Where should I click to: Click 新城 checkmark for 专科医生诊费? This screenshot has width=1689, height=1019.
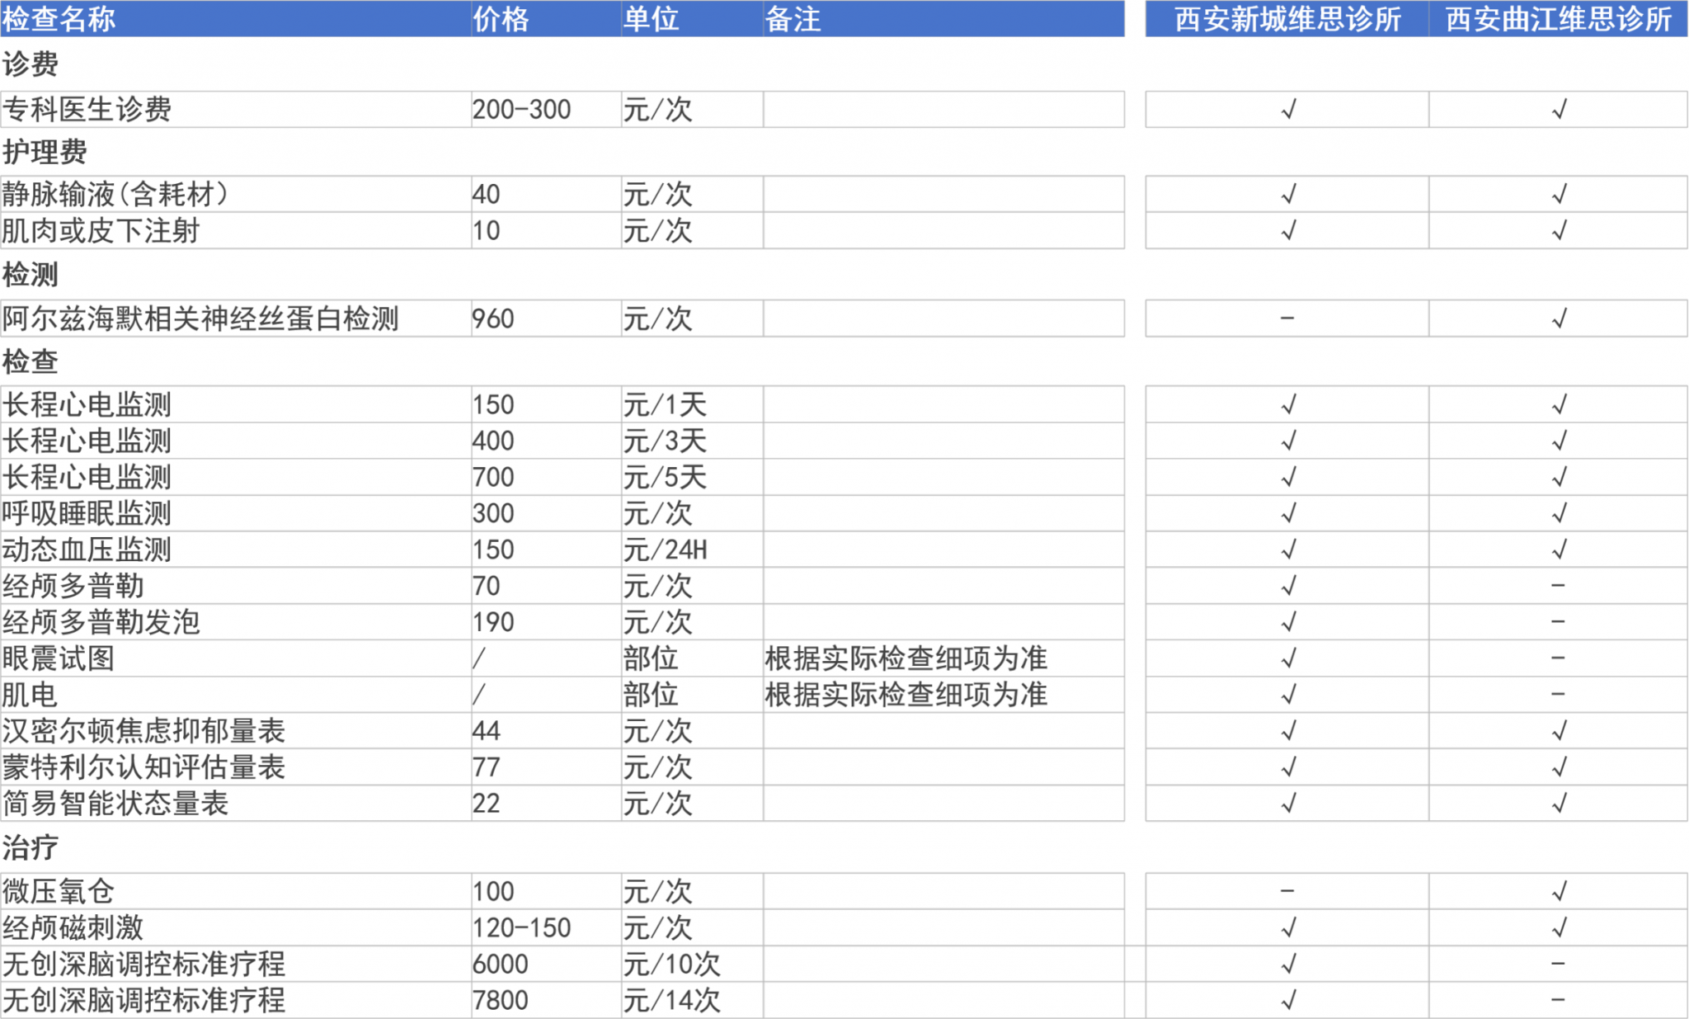(1288, 109)
